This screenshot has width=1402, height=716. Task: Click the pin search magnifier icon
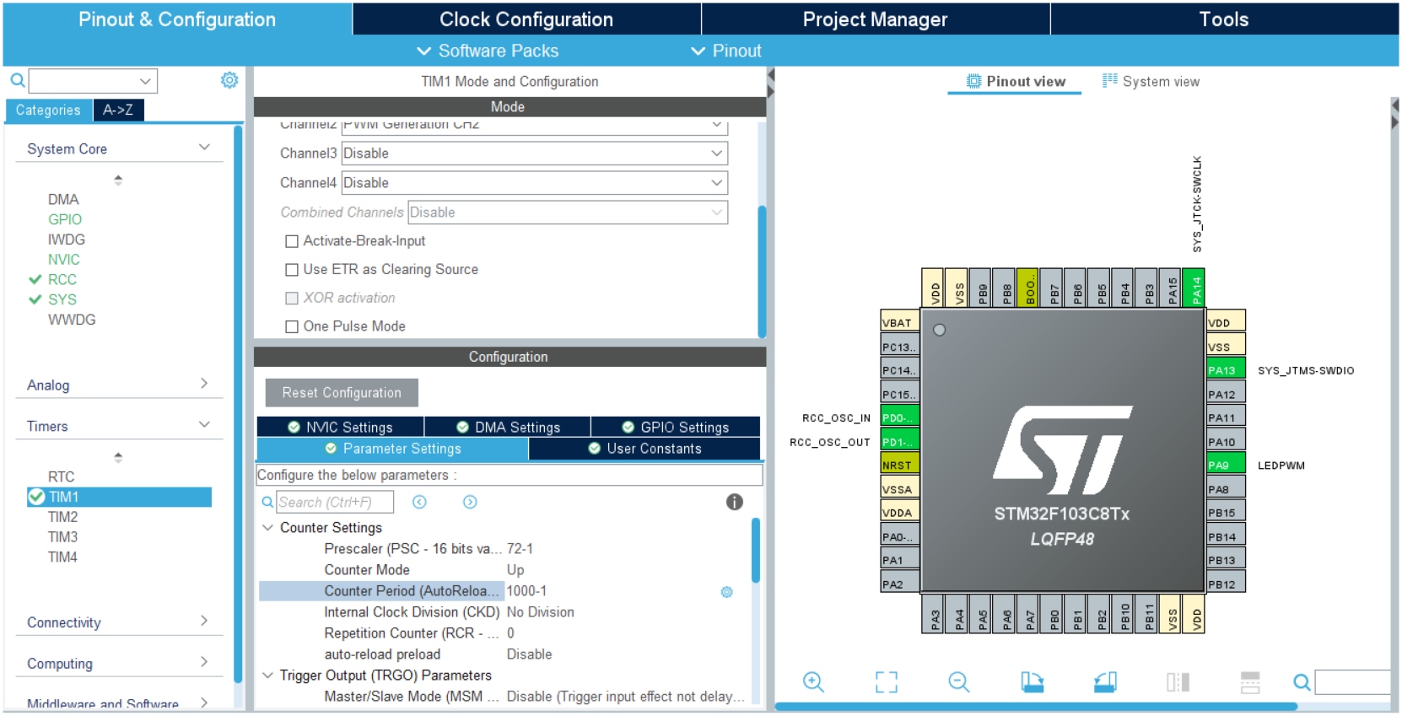1302,682
